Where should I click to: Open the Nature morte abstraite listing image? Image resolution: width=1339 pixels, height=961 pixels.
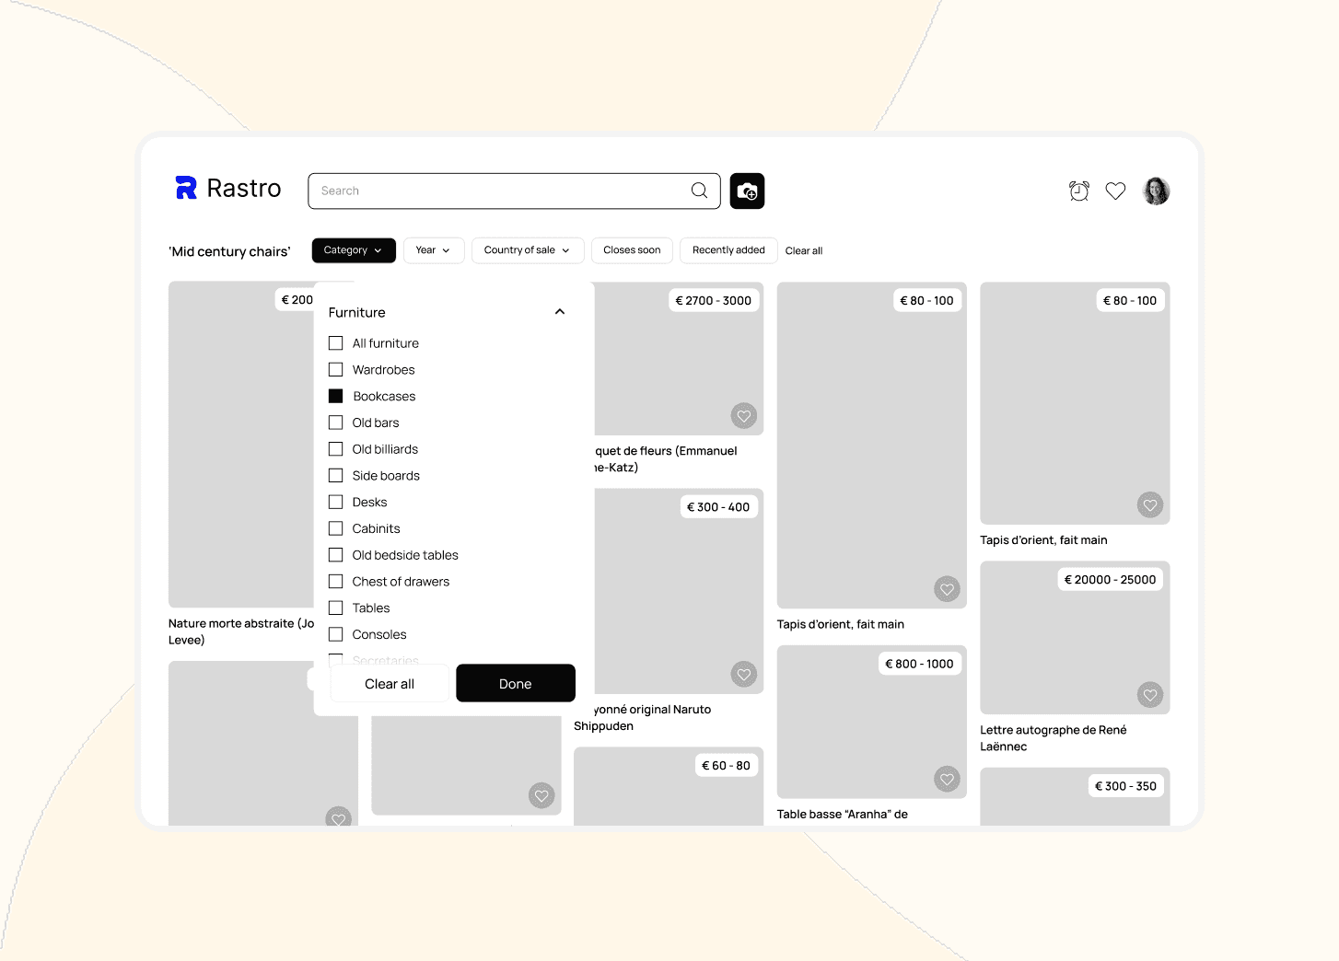241,444
